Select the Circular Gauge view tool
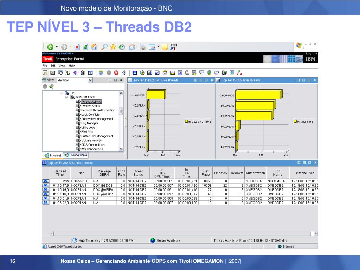 coord(165,73)
